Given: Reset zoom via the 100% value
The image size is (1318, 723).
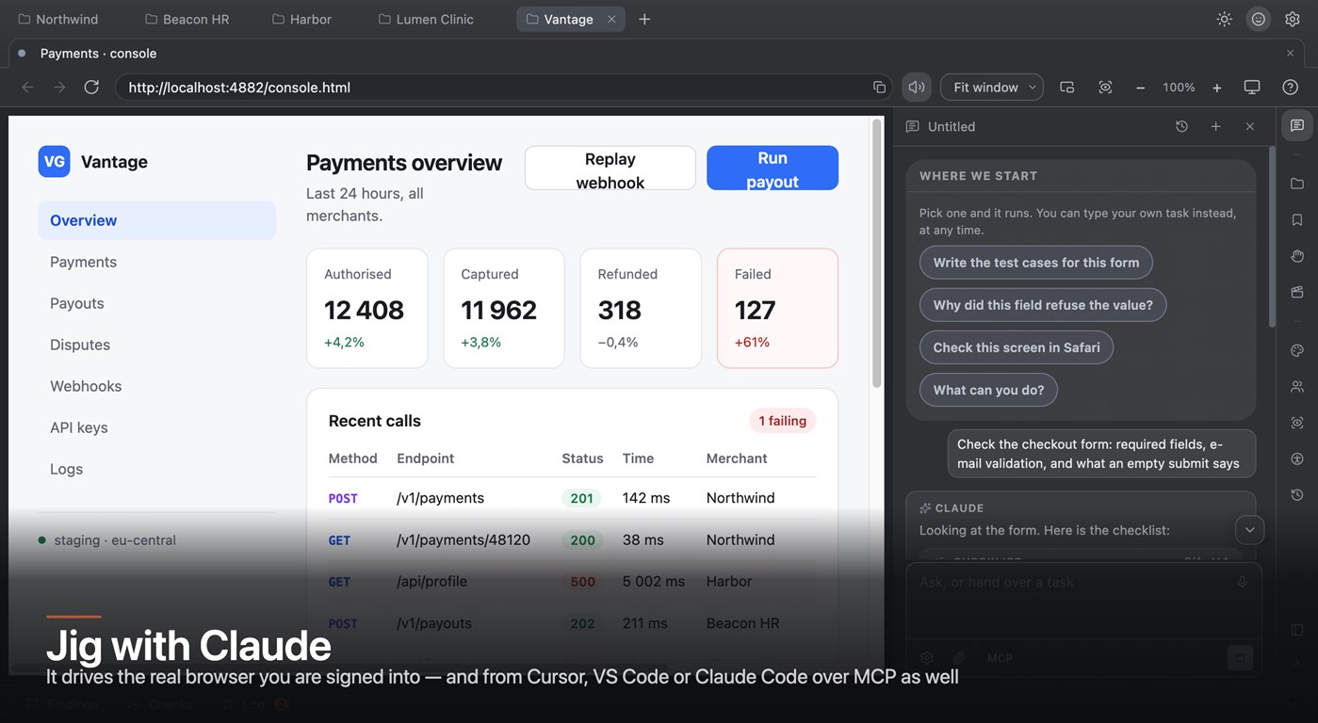Looking at the screenshot, I should tap(1179, 88).
